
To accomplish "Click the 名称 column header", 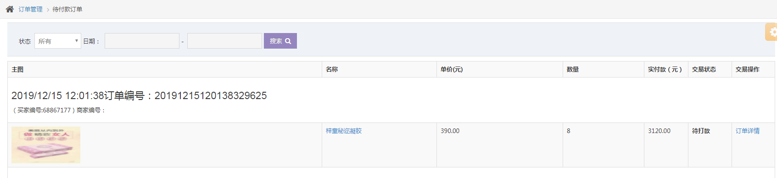I will tap(332, 69).
